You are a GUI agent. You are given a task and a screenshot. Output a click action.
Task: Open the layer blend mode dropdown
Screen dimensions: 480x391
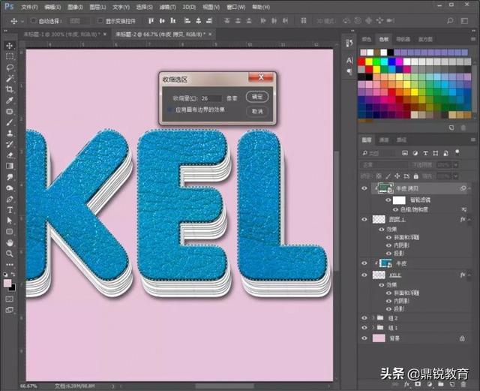tap(385, 165)
